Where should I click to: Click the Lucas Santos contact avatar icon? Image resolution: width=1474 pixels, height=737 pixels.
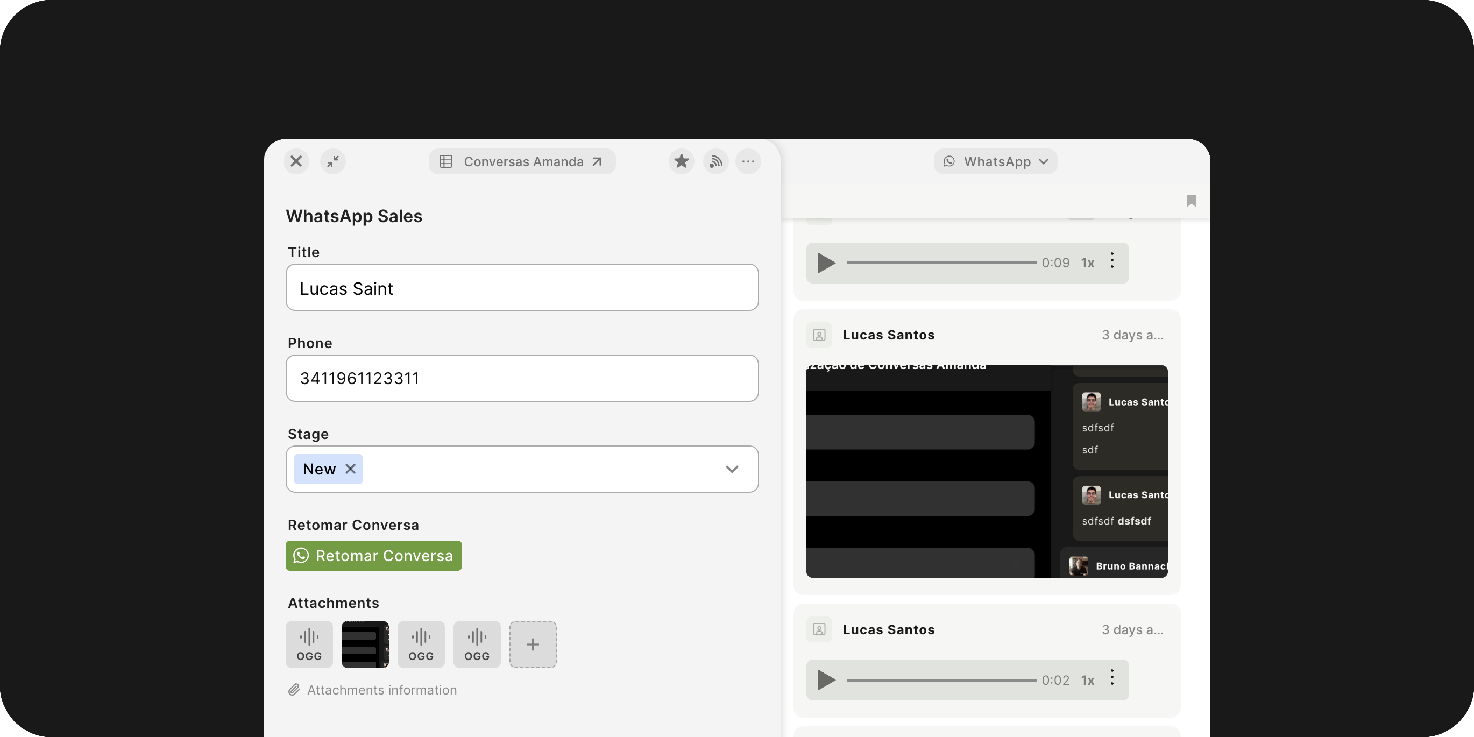coord(819,335)
